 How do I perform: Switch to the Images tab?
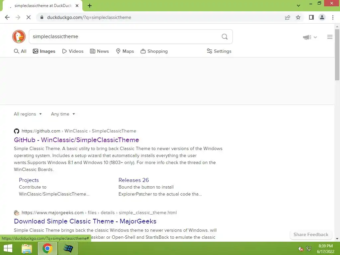pos(44,51)
